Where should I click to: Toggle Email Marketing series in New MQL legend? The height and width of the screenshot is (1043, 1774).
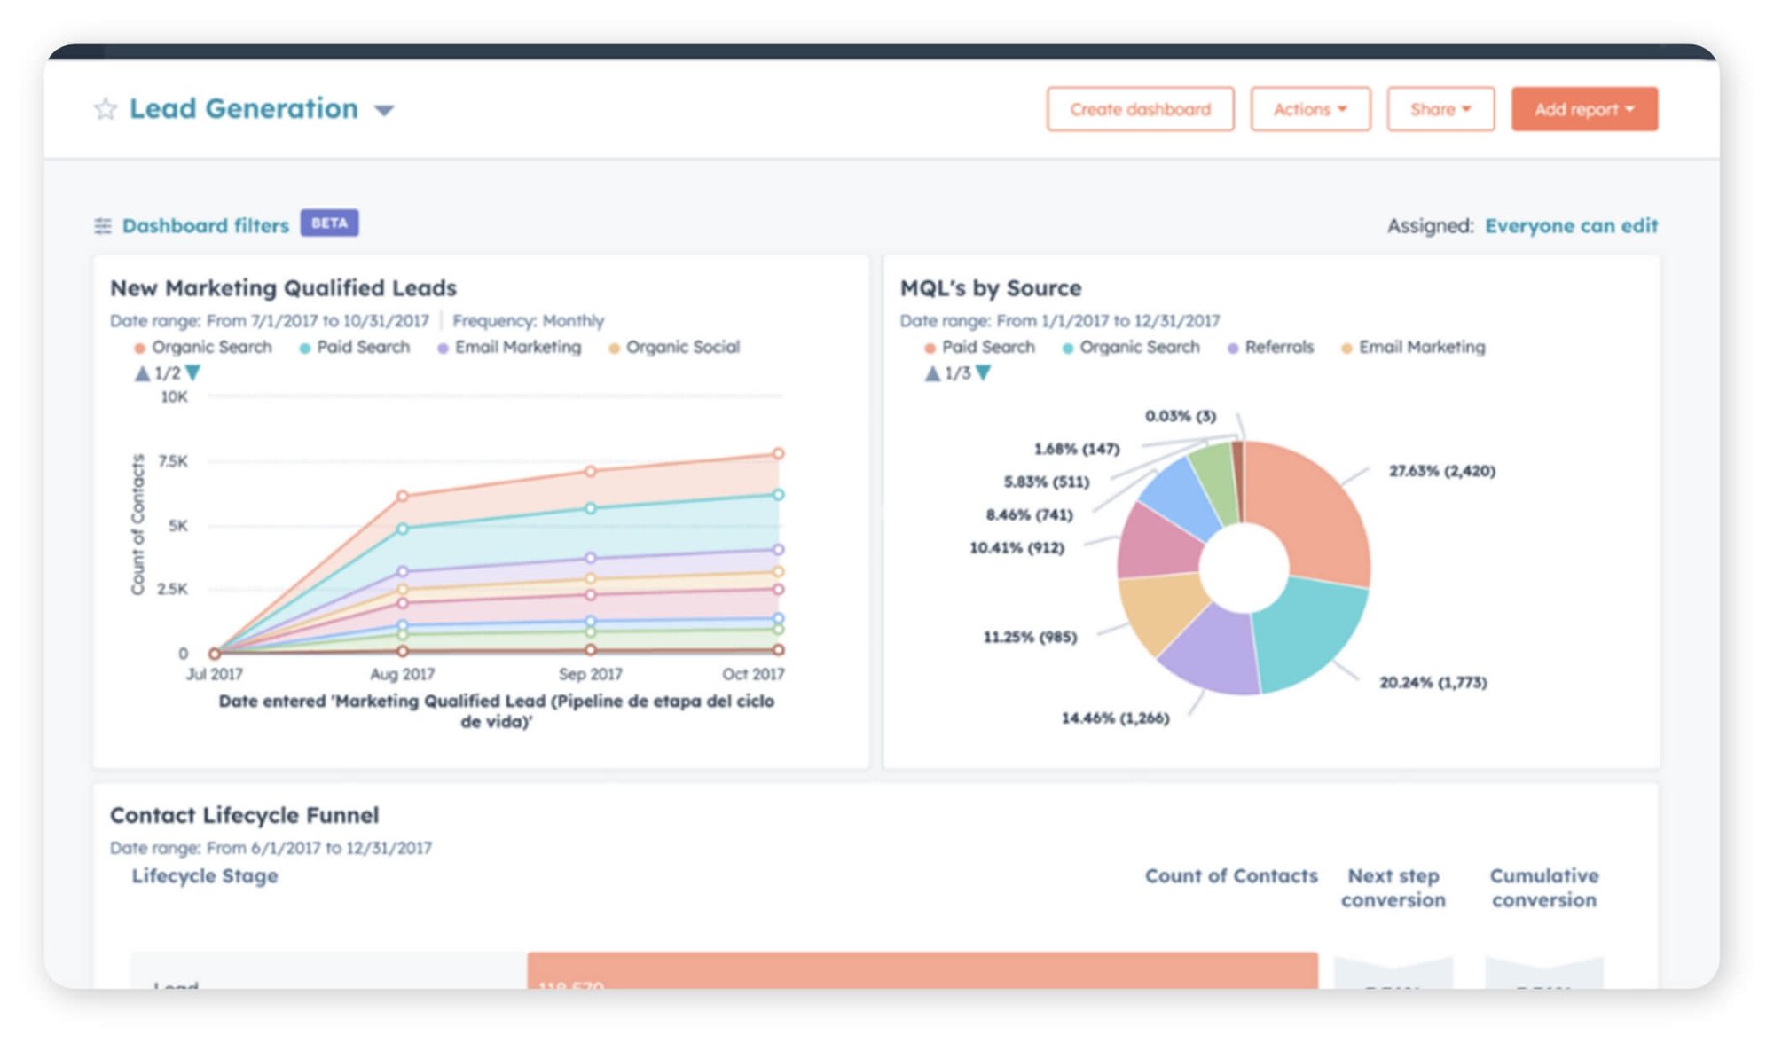pyautogui.click(x=509, y=347)
